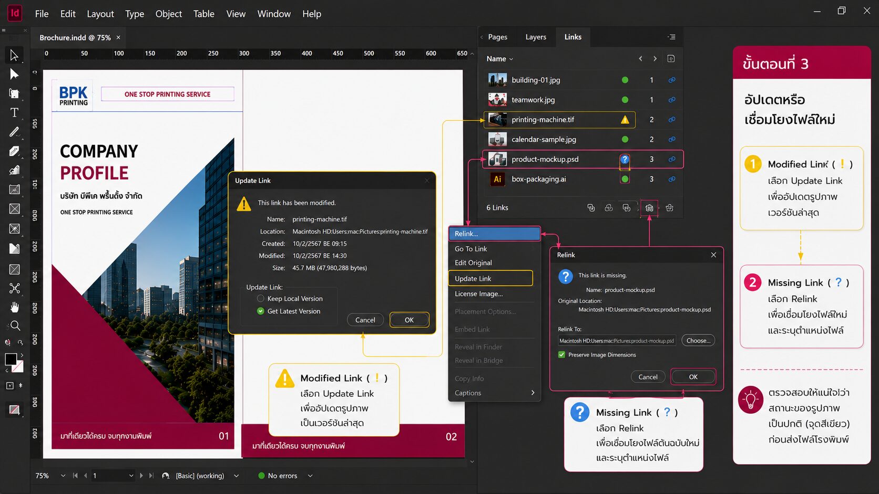
Task: Select the Hand tool
Action: 15,307
